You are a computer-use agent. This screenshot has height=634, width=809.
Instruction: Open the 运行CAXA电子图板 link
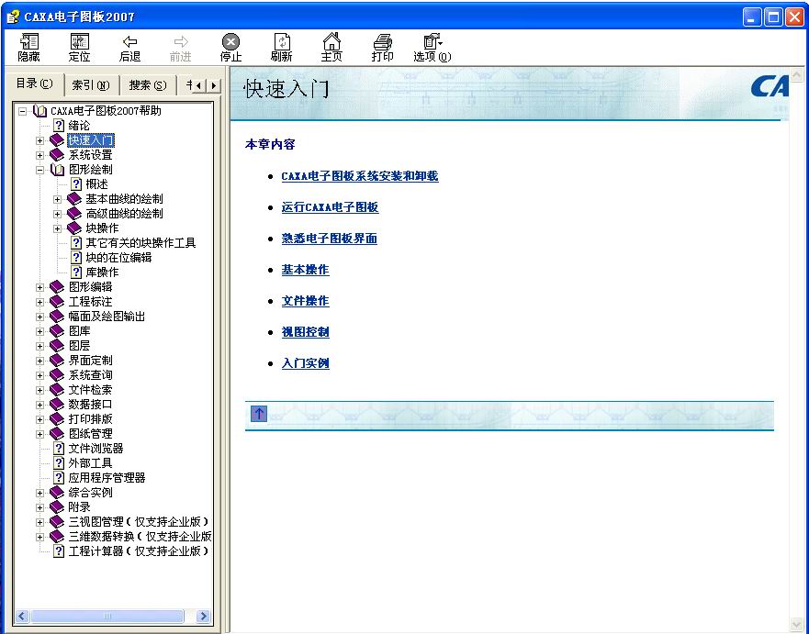point(330,207)
